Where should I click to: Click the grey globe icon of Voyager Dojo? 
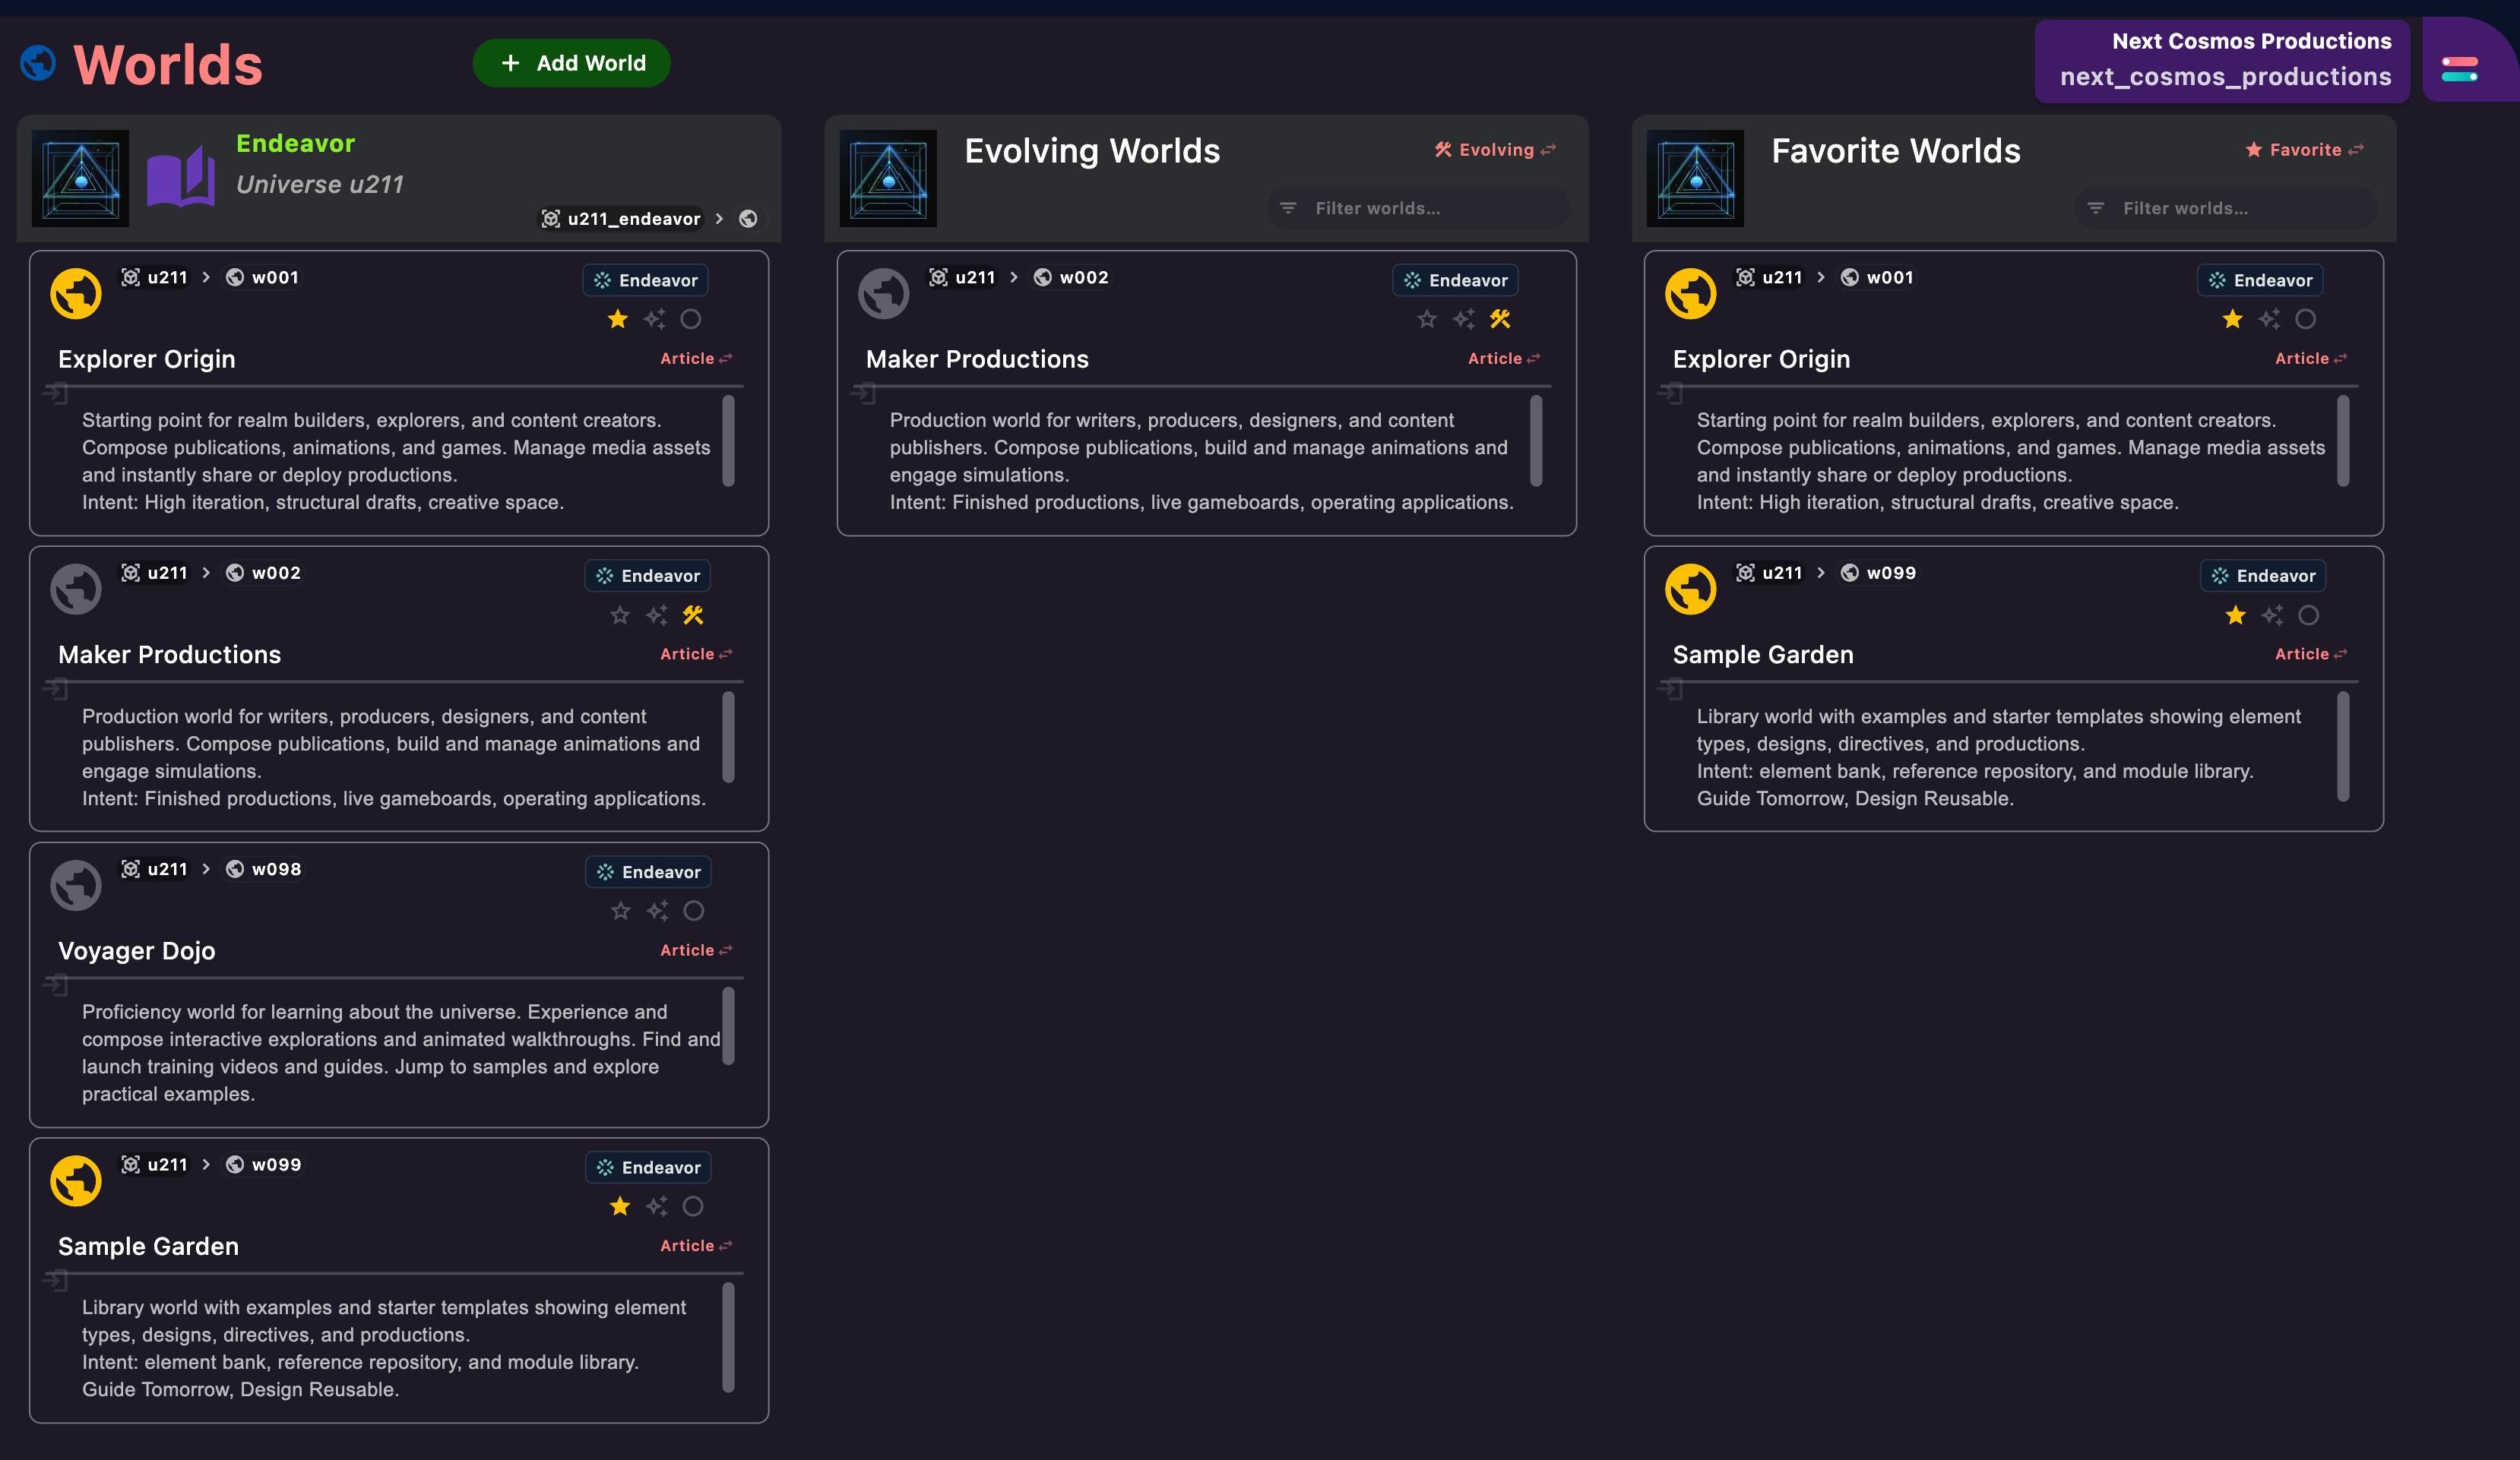click(x=76, y=884)
